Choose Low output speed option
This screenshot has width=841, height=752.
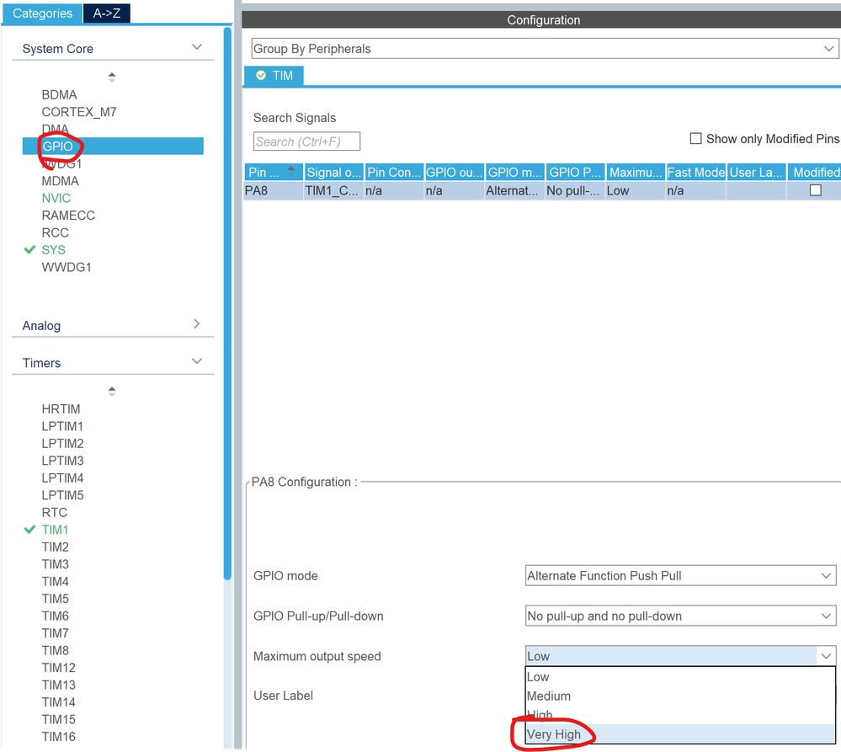coord(680,677)
